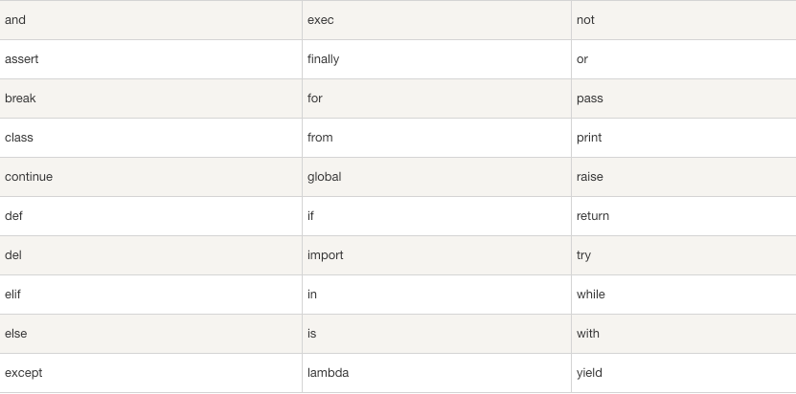Click the 'and' keyword cell
Image resolution: width=796 pixels, height=394 pixels.
click(15, 20)
